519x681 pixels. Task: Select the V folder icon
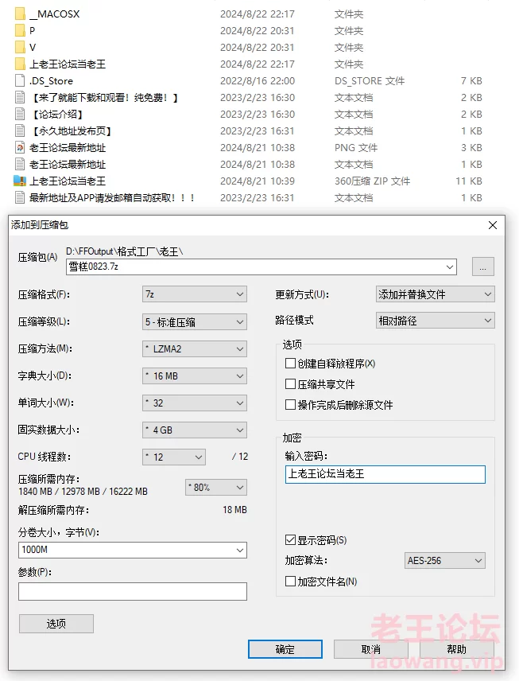[20, 47]
